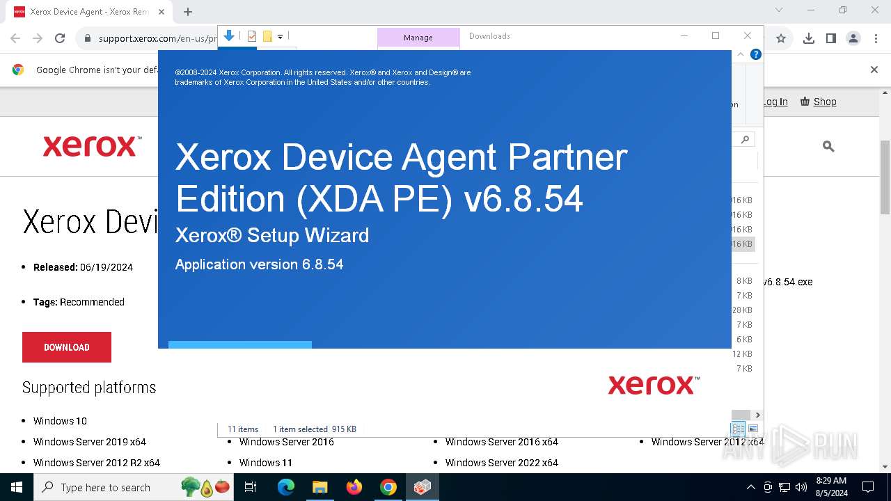Switch Explorer to details view icon
The width and height of the screenshot is (891, 501).
(738, 429)
